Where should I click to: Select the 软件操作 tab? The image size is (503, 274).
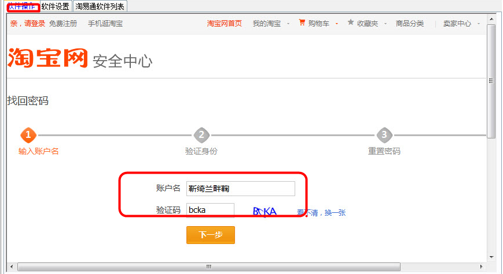(23, 6)
